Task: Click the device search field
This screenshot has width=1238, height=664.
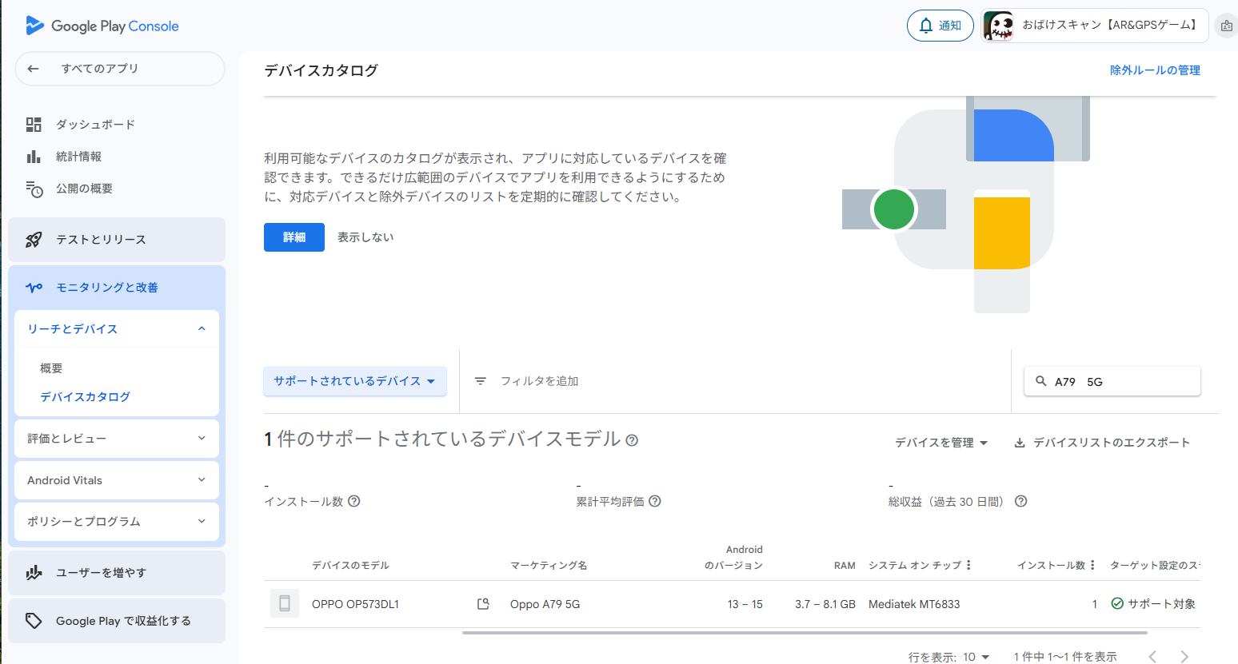Action: pos(1120,382)
